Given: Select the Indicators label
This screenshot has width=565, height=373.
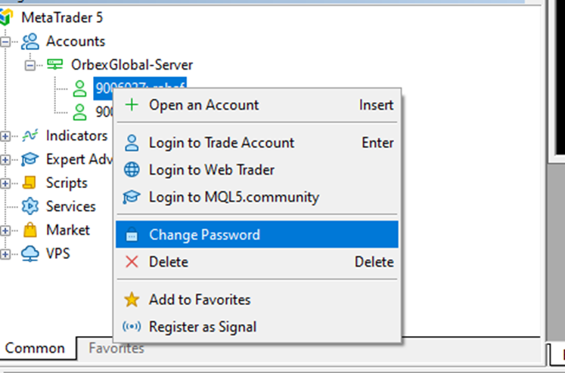Looking at the screenshot, I should click(76, 136).
